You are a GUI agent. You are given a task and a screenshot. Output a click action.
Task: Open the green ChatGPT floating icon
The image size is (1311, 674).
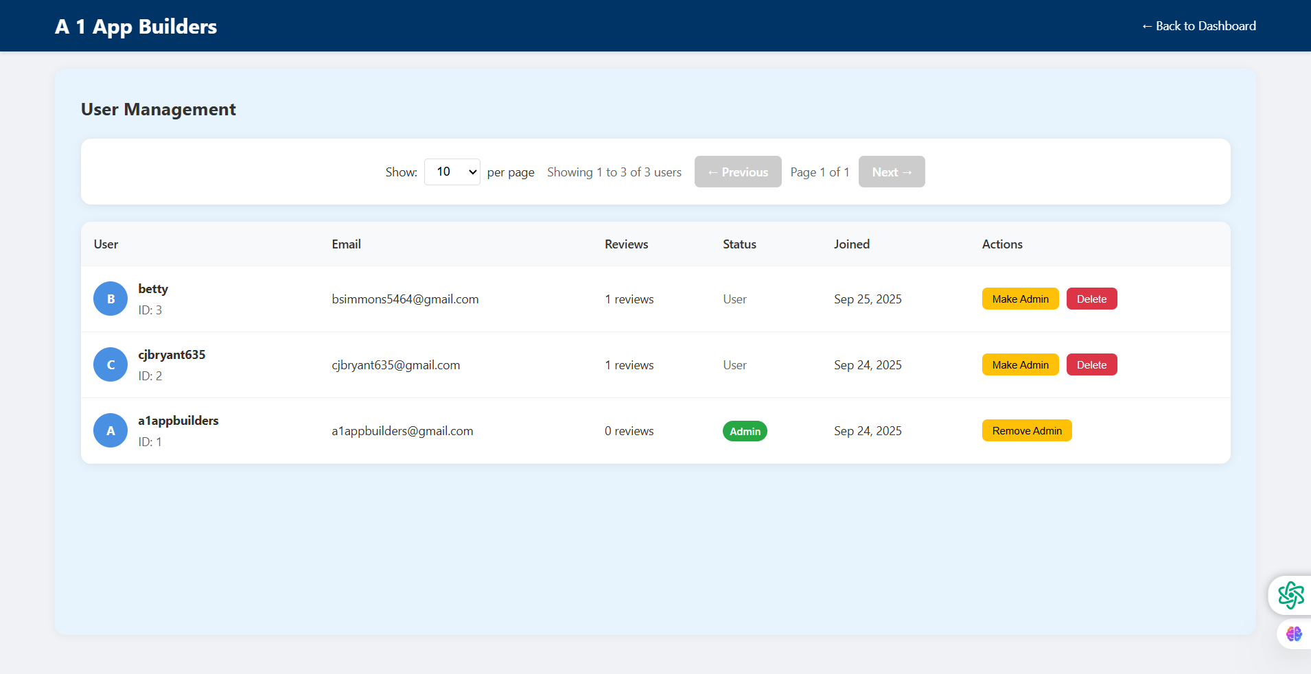click(1290, 595)
